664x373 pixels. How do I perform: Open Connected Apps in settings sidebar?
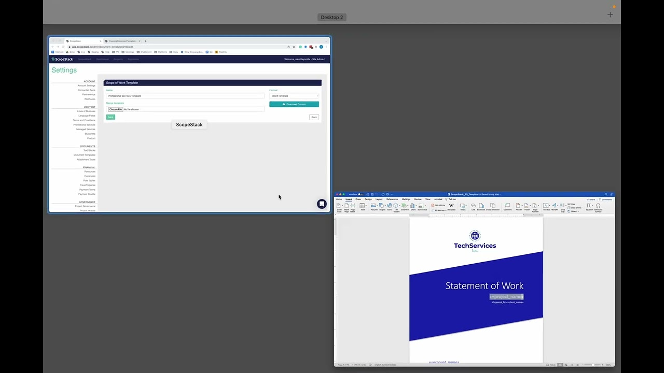[x=87, y=90]
